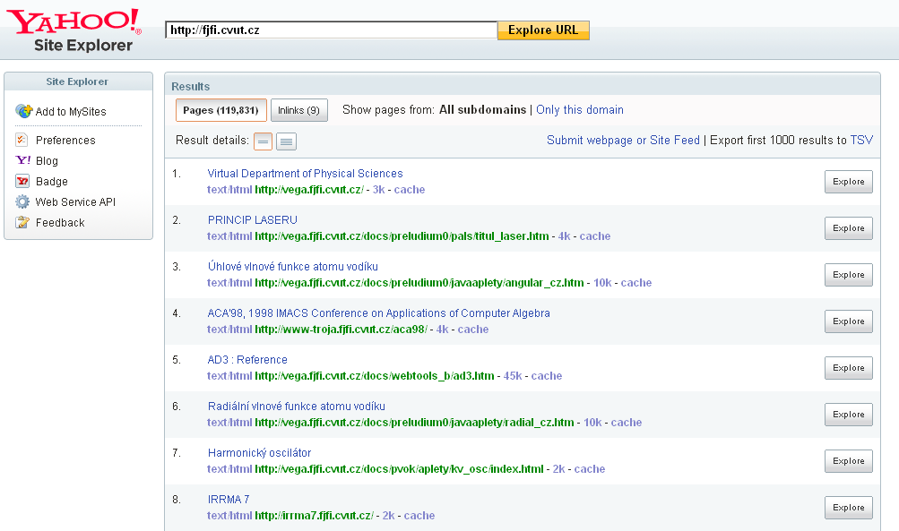Open PRINCIP LASERU result title
The image size is (899, 531).
tap(252, 219)
